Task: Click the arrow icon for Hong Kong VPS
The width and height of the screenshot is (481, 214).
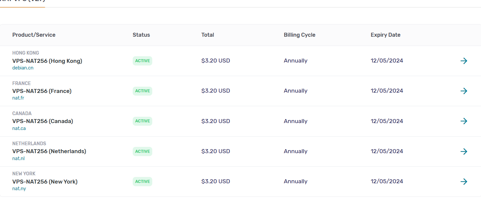Action: point(464,61)
